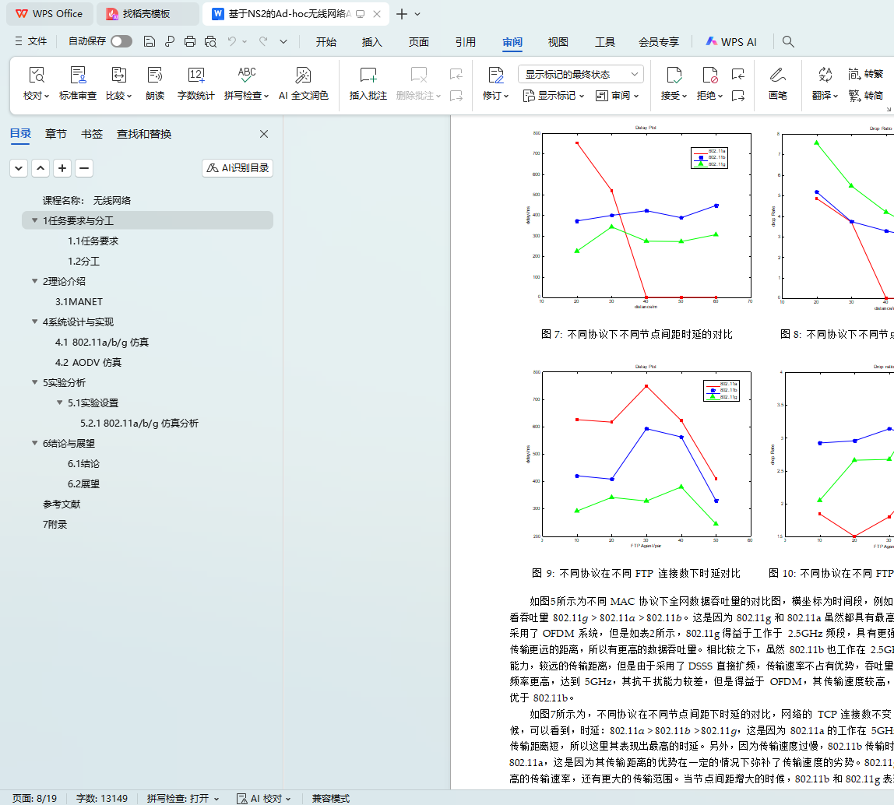Open the 章节 navigation pane tab
This screenshot has width=894, height=805.
56,134
